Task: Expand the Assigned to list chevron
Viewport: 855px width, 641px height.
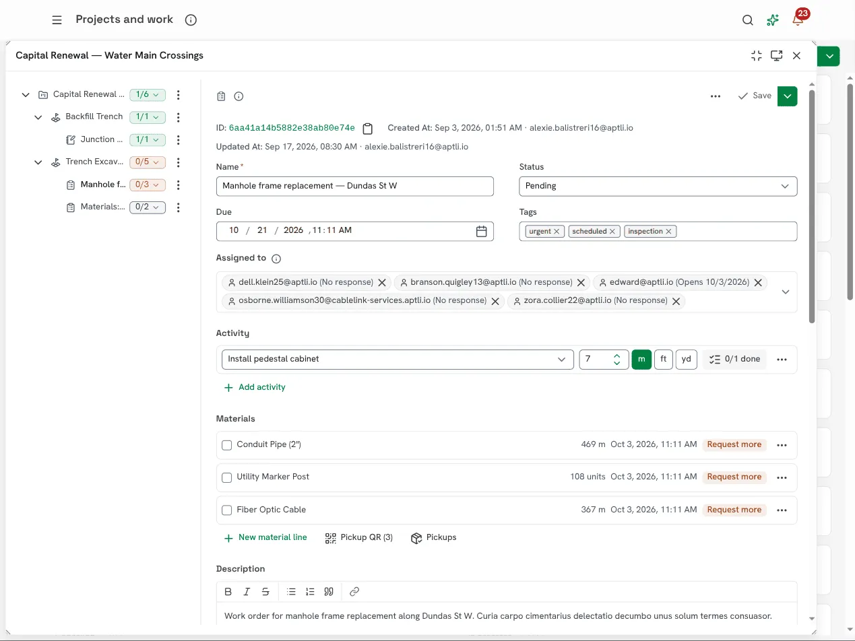Action: click(x=785, y=292)
